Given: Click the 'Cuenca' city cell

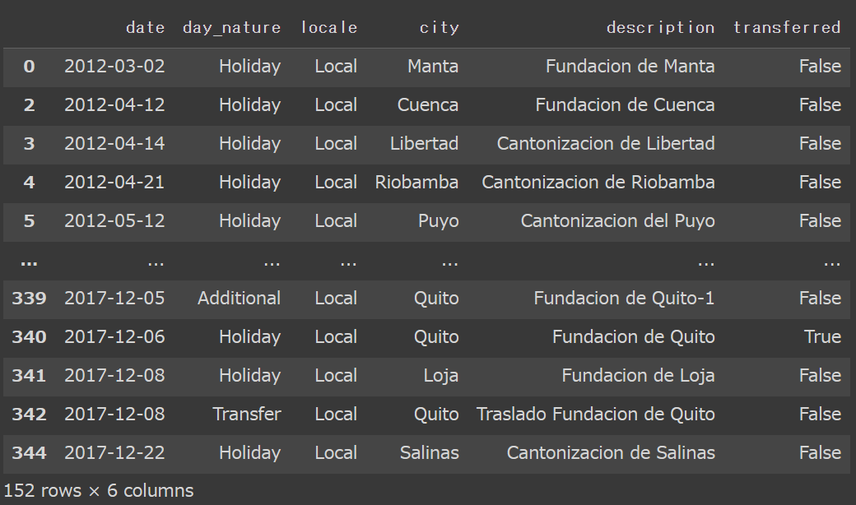Looking at the screenshot, I should coord(428,105).
